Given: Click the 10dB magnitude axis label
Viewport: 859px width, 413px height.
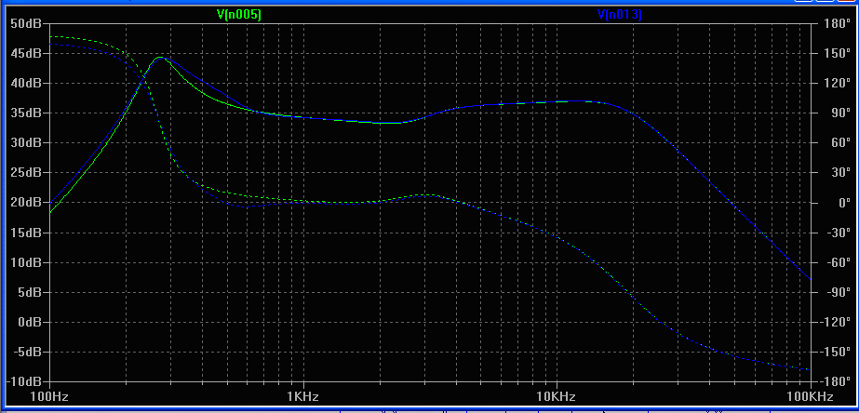Looking at the screenshot, I should (x=26, y=262).
